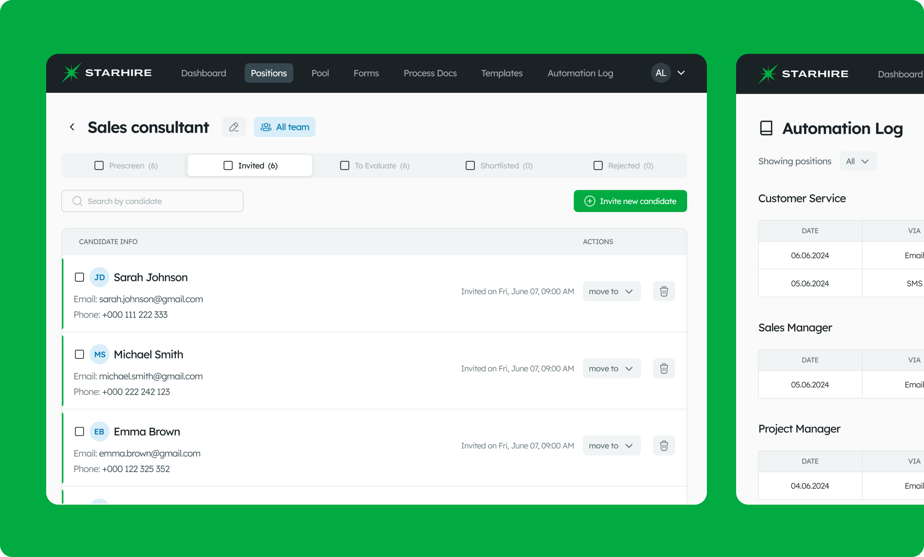Open the Showing positions All dropdown
Screen dimensions: 924x557
[858, 161]
